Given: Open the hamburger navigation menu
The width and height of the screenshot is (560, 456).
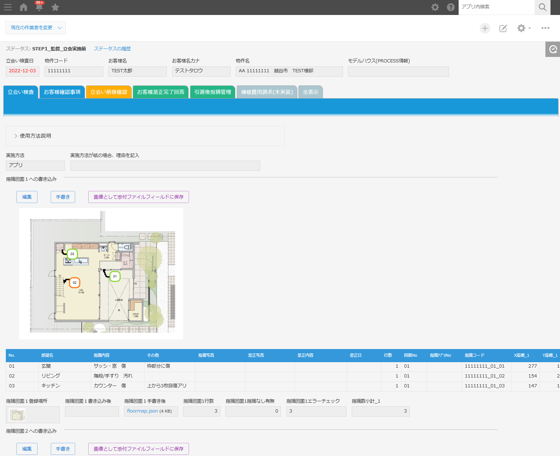Looking at the screenshot, I should pyautogui.click(x=8, y=7).
